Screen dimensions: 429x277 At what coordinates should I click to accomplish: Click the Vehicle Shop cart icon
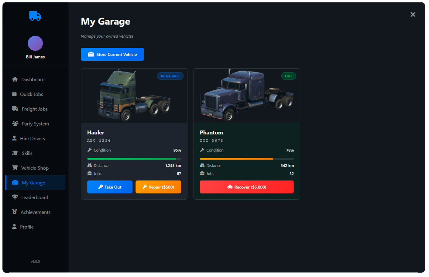pyautogui.click(x=15, y=167)
